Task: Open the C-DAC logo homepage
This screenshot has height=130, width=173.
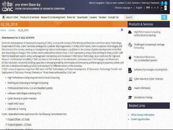Action: pos(7,7)
